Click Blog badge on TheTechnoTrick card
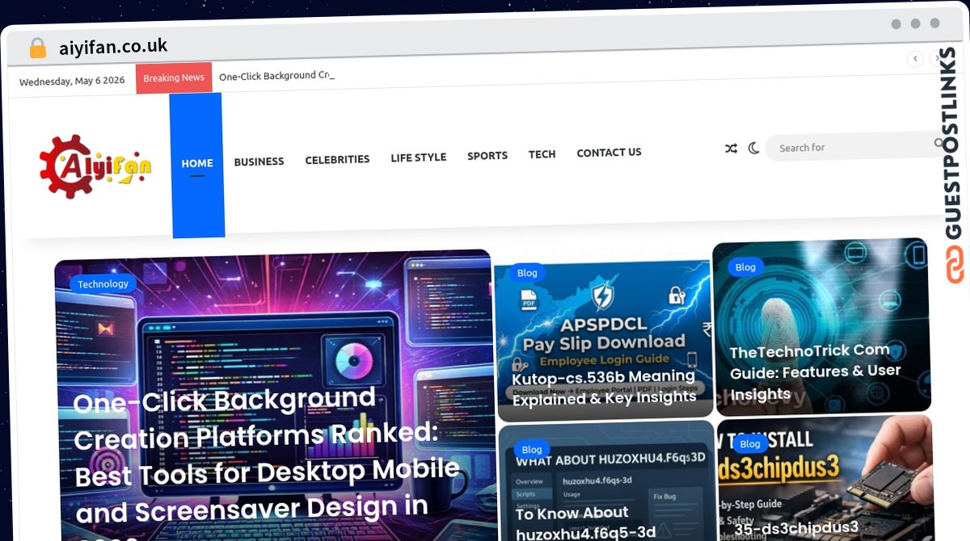This screenshot has height=541, width=970. (x=745, y=267)
